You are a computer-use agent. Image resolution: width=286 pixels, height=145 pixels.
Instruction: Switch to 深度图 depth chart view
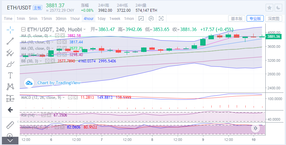pos(273,18)
